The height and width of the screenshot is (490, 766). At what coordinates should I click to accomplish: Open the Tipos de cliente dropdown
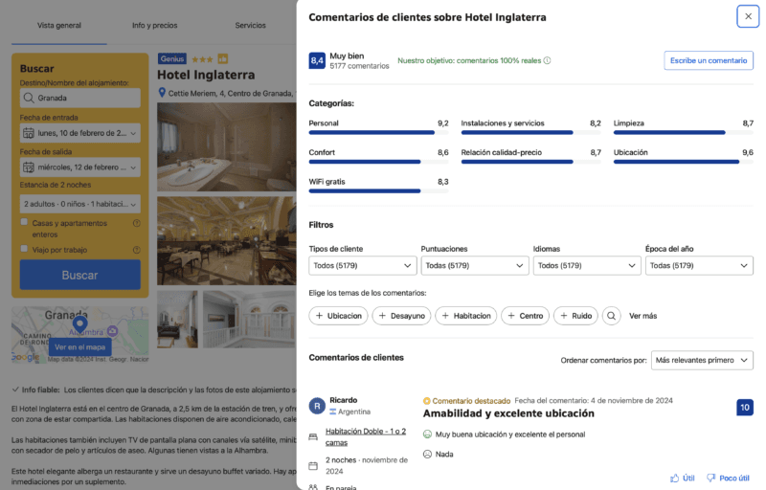(x=362, y=265)
